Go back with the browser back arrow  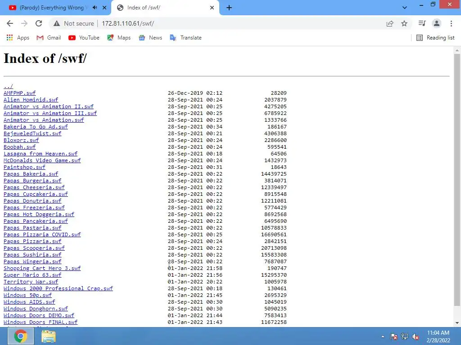coord(10,23)
